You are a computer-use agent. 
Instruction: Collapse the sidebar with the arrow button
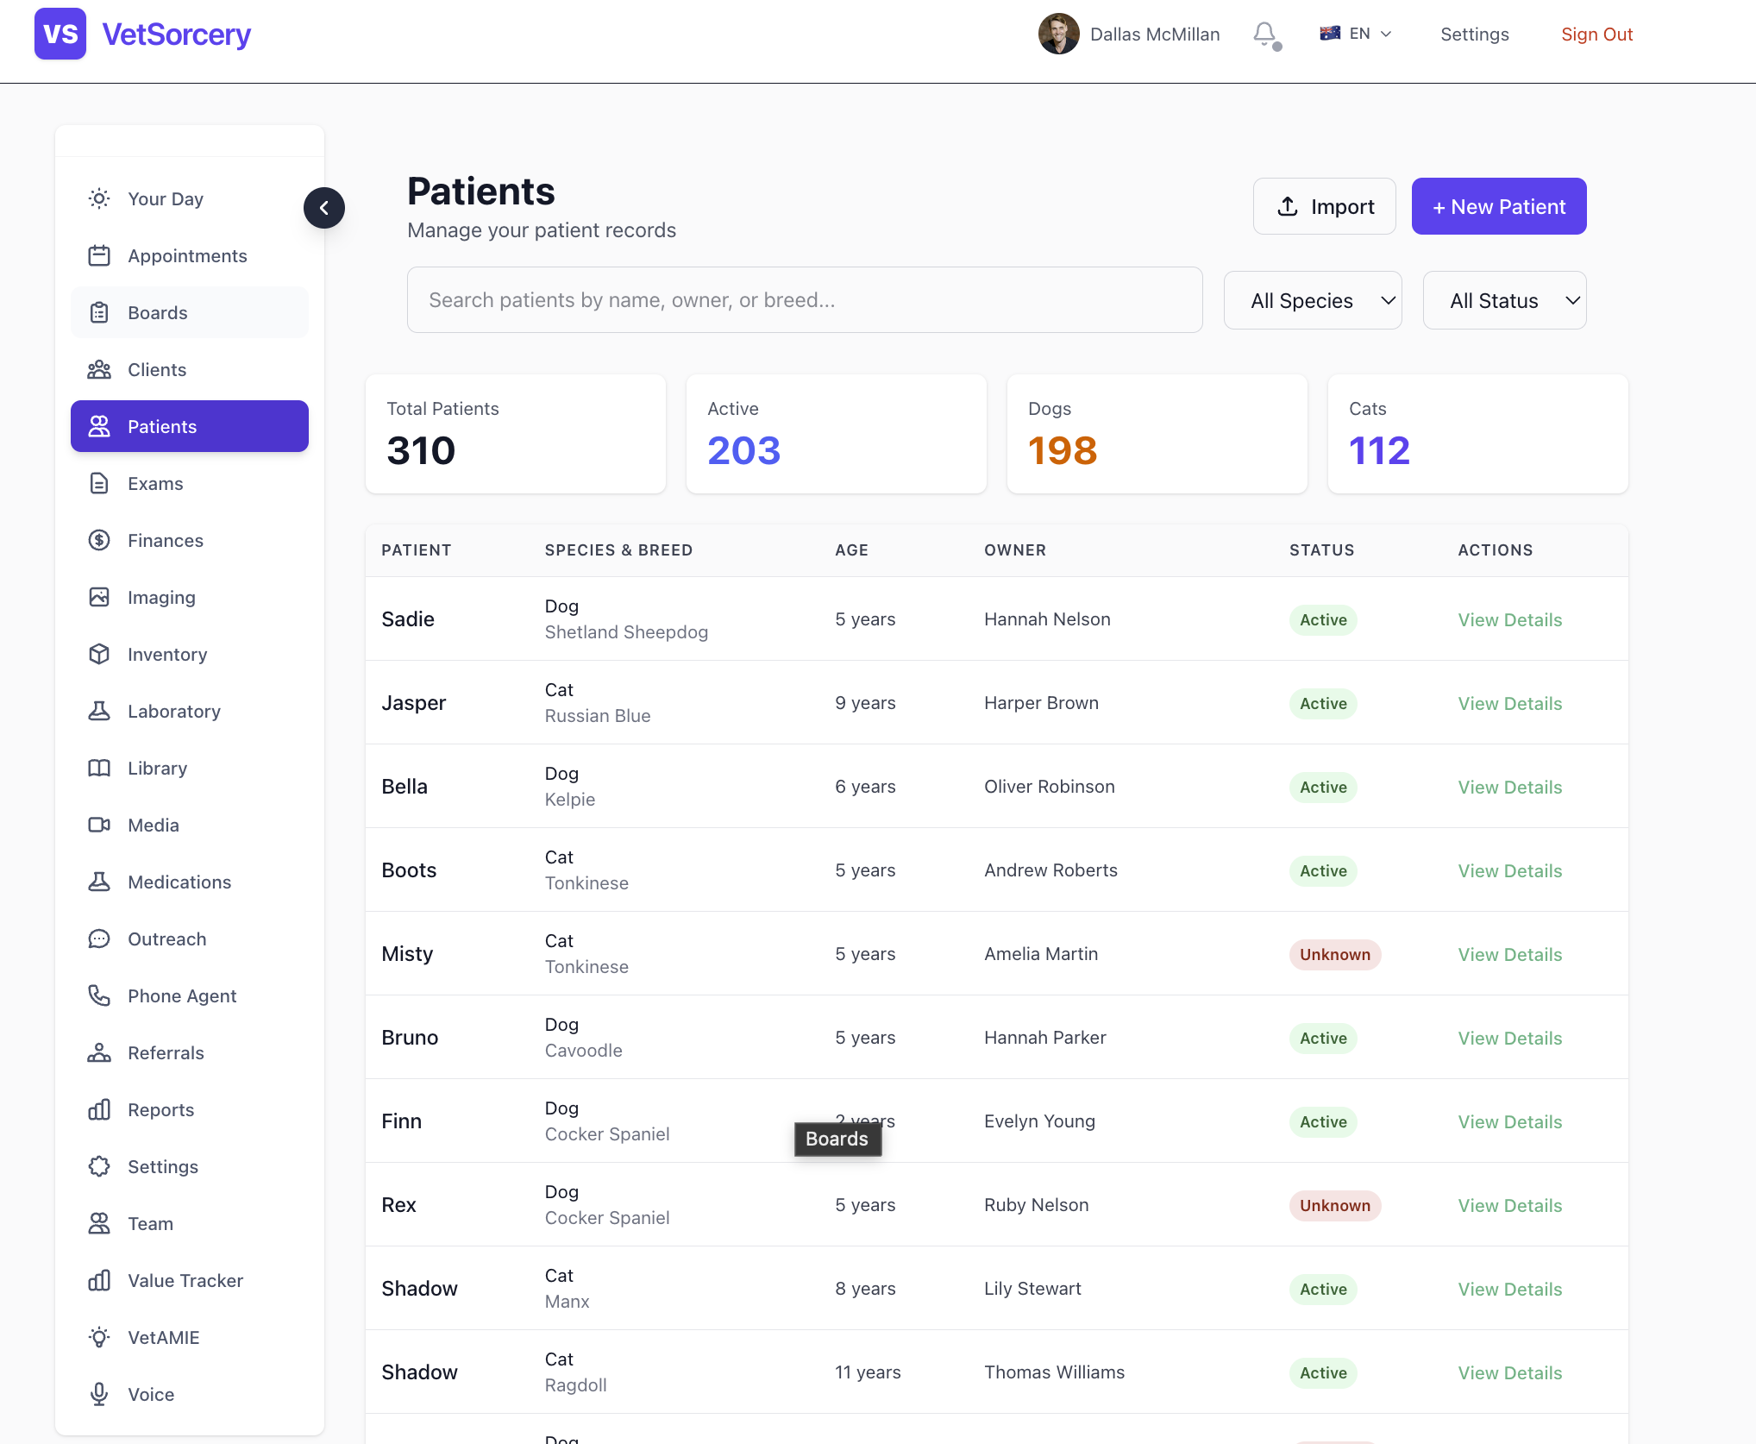coord(324,208)
